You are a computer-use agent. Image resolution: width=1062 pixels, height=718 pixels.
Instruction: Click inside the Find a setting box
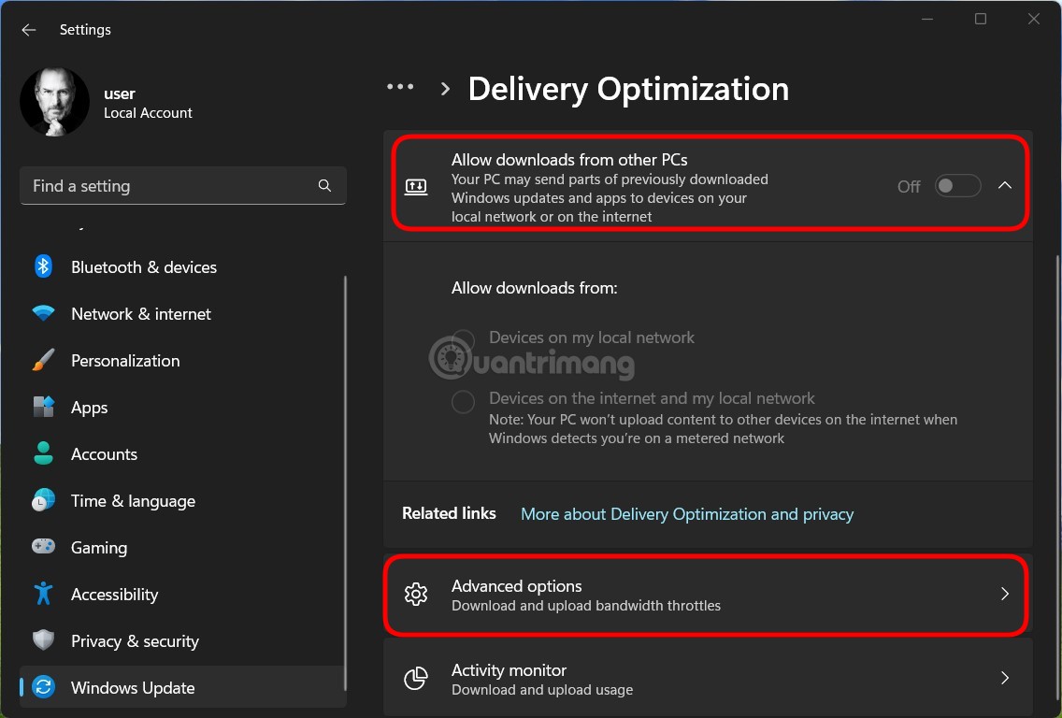168,185
